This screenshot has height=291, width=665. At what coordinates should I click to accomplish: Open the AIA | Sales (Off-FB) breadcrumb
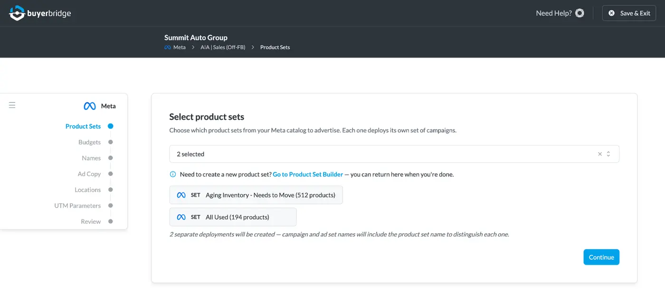(x=223, y=47)
